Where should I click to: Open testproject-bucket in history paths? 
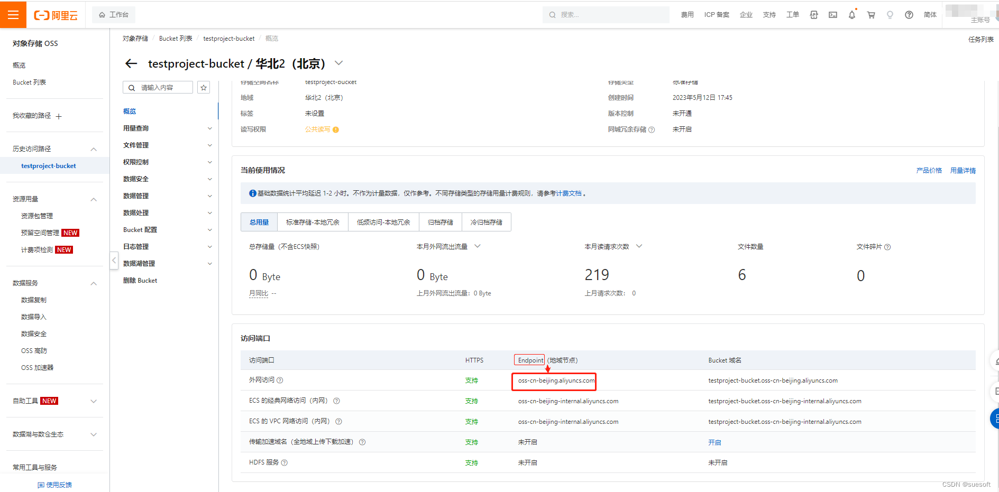[x=49, y=166]
